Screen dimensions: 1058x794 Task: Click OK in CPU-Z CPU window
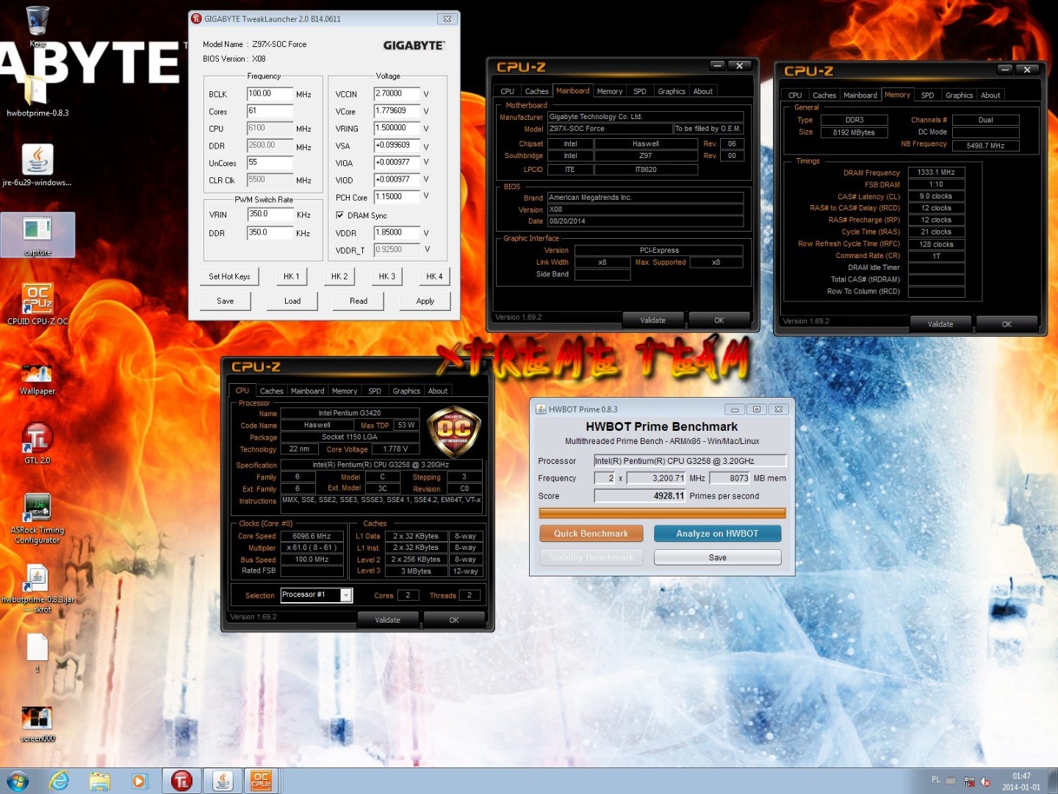point(454,620)
